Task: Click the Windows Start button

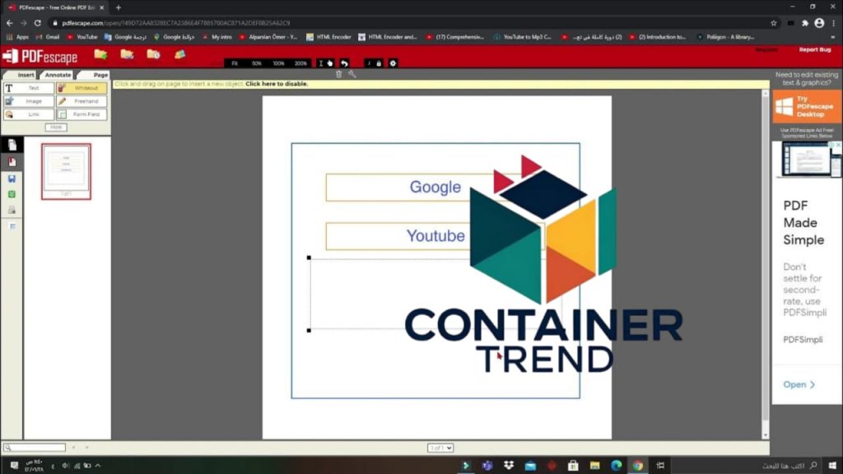Action: pos(832,466)
